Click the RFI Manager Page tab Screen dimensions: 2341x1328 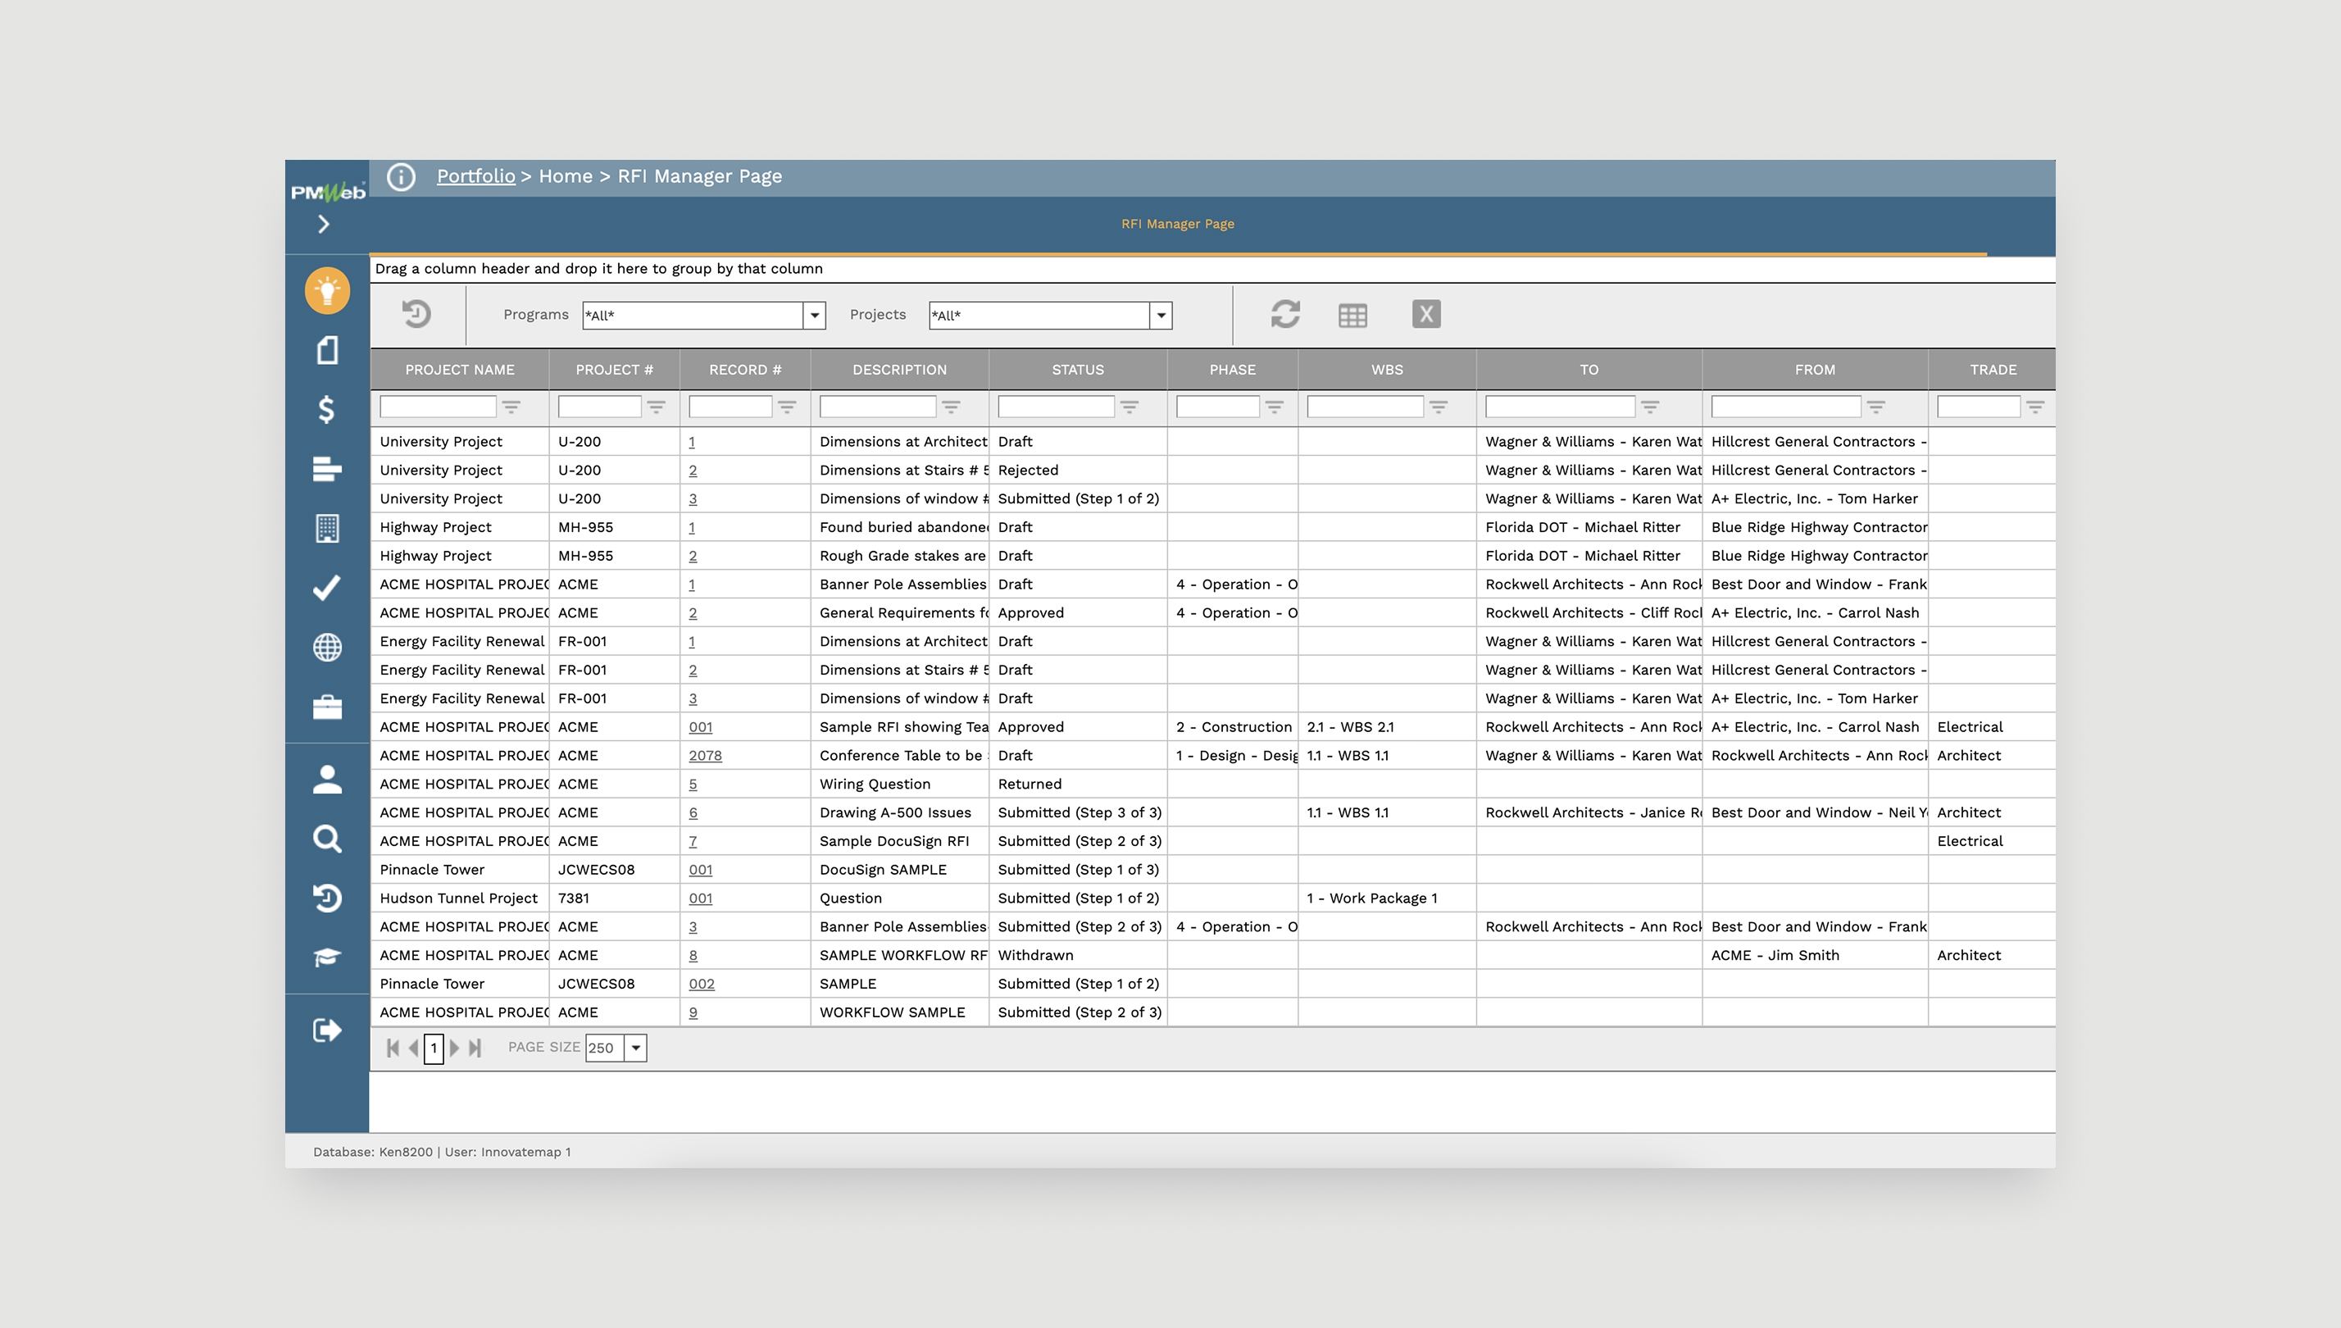1177,224
